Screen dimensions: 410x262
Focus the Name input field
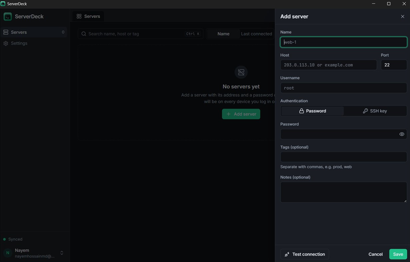344,42
